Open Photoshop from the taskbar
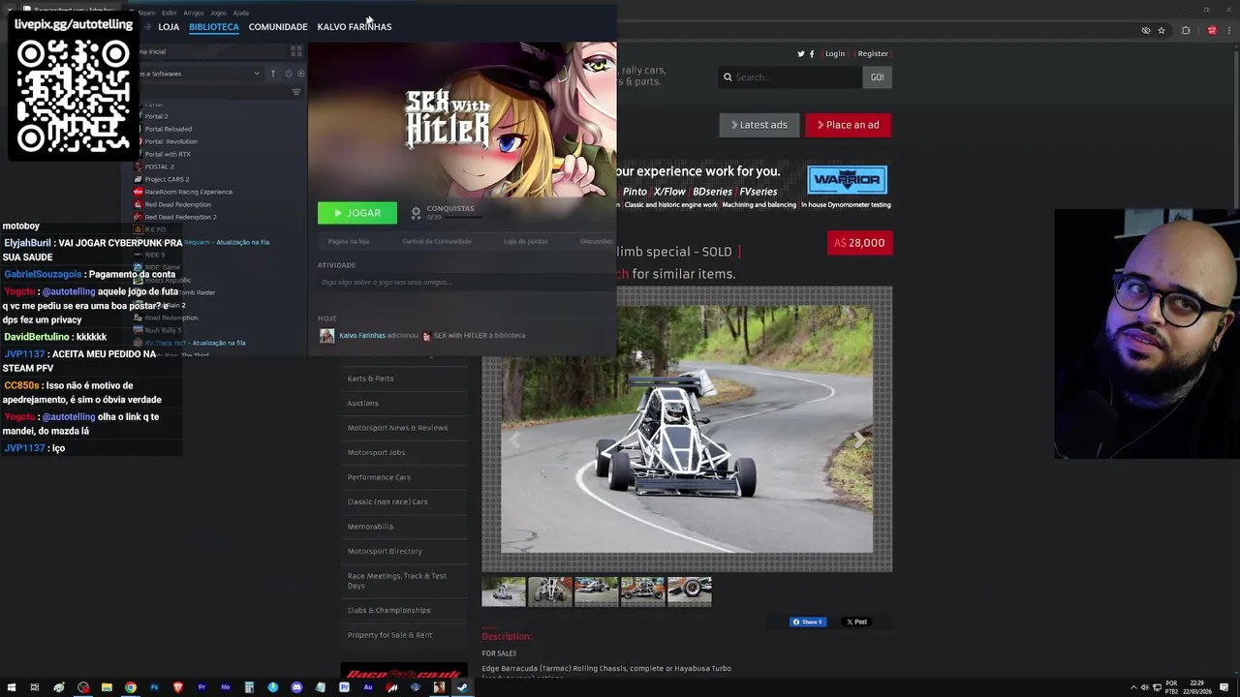 pyautogui.click(x=154, y=687)
